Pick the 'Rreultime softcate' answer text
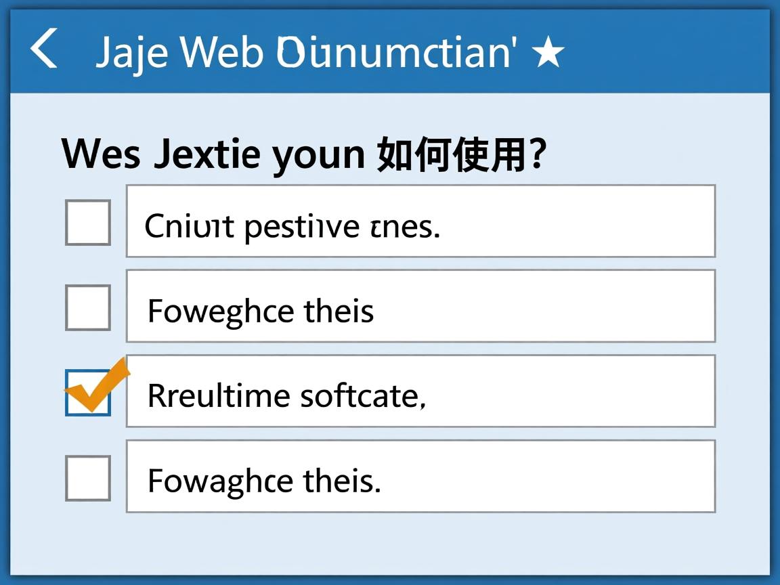The width and height of the screenshot is (780, 585). [x=420, y=391]
